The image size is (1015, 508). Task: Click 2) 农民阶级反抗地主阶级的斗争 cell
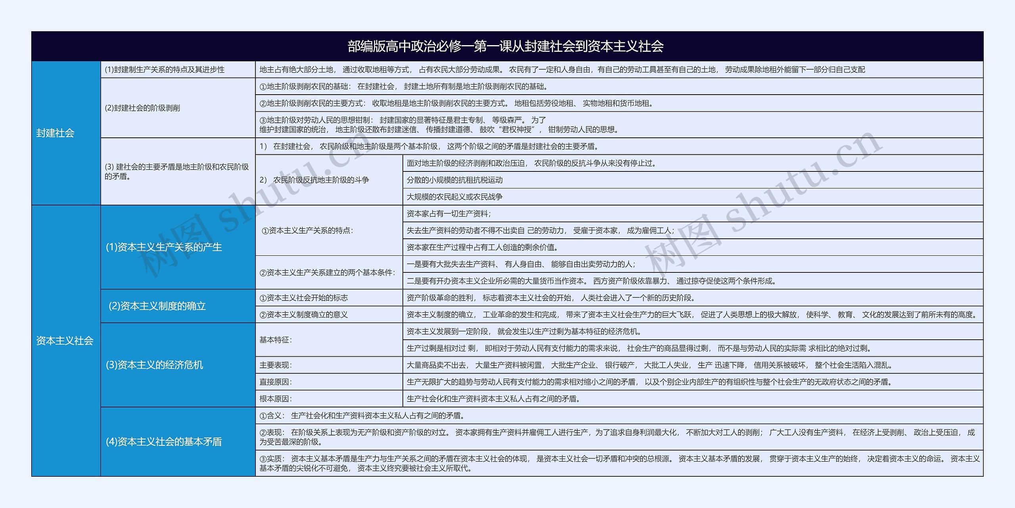[x=329, y=180]
